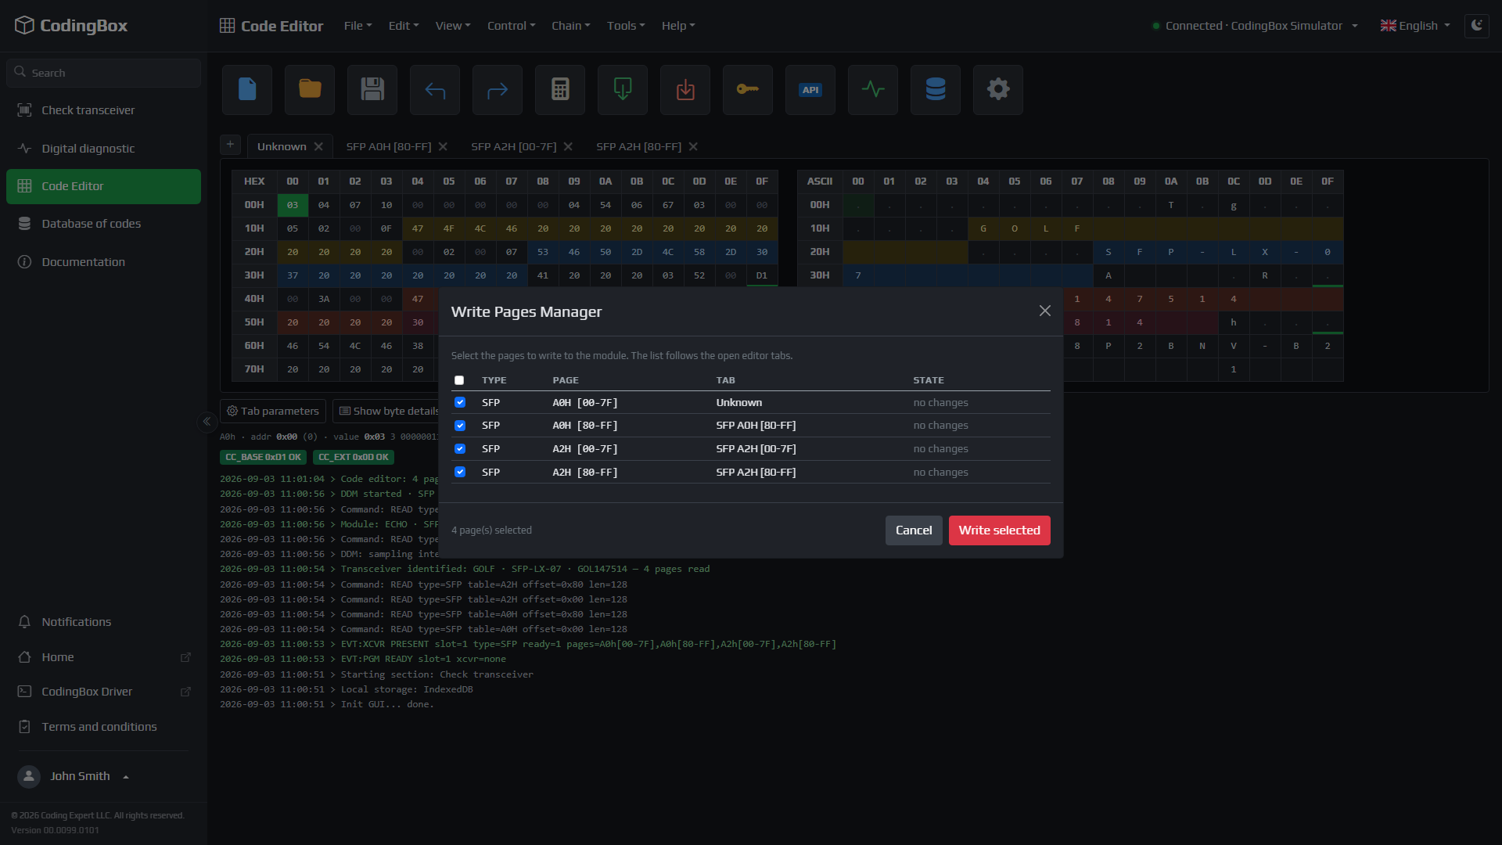Screen dimensions: 1502x845
Task: Open the settings gear toolbar icon
Action: click(x=998, y=89)
